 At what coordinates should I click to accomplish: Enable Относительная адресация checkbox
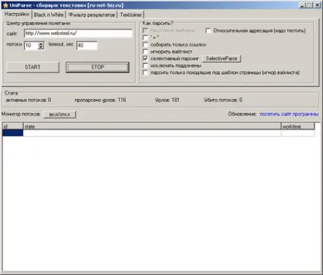[208, 30]
